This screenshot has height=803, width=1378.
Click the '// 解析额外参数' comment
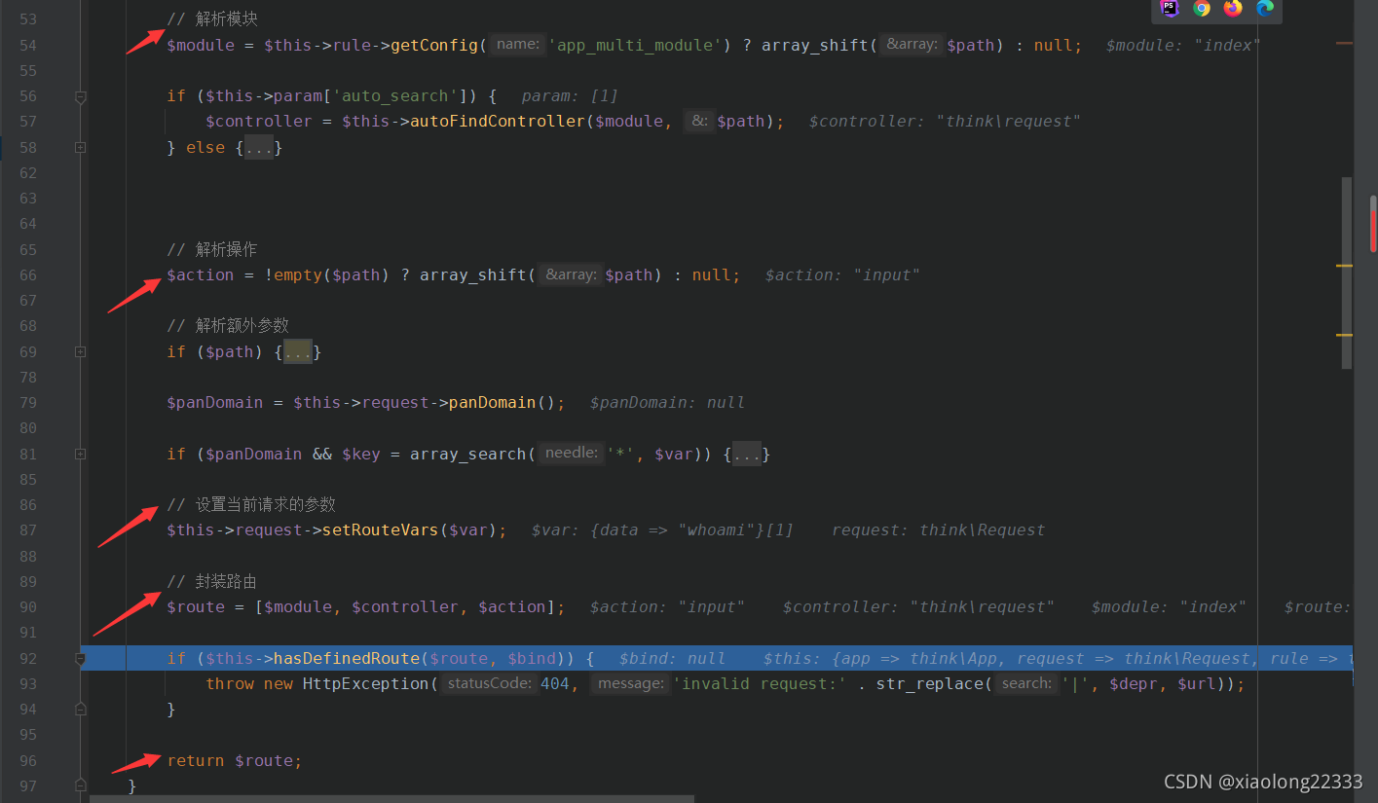point(228,326)
